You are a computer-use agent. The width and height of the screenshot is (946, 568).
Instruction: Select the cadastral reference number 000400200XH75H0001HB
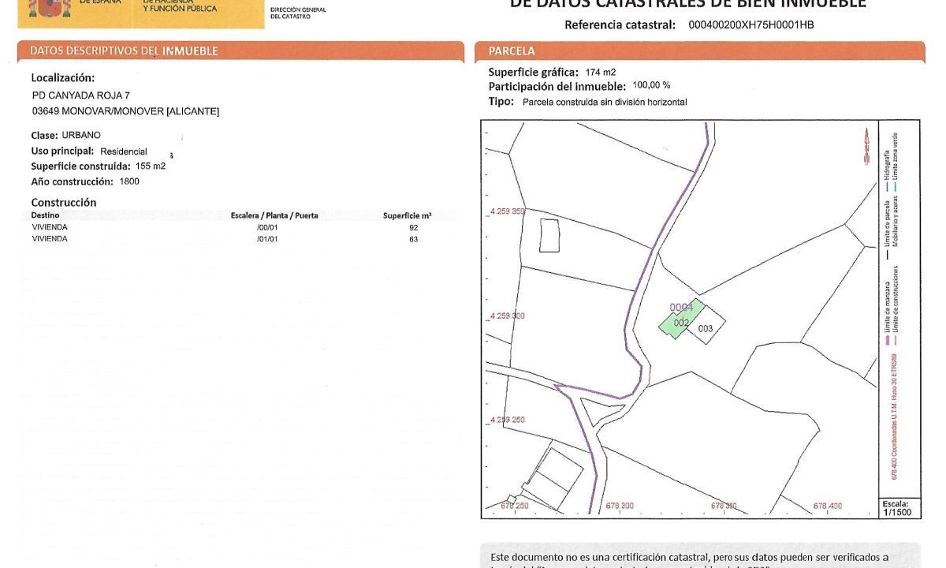click(x=751, y=24)
